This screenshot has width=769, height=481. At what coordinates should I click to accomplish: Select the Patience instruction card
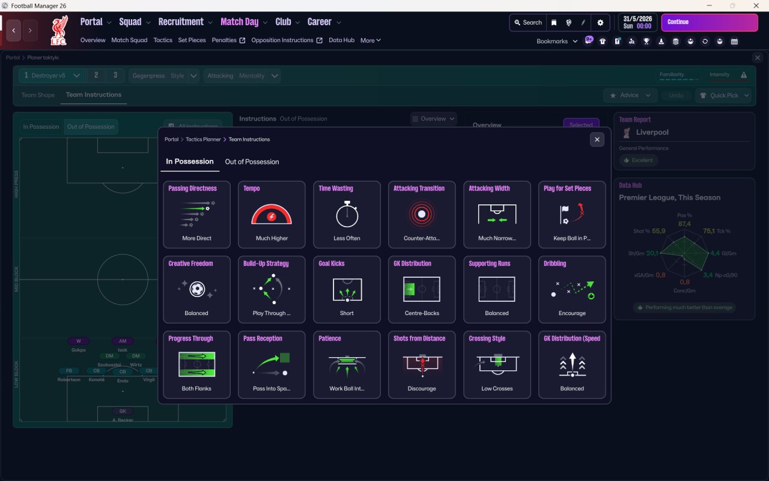347,365
